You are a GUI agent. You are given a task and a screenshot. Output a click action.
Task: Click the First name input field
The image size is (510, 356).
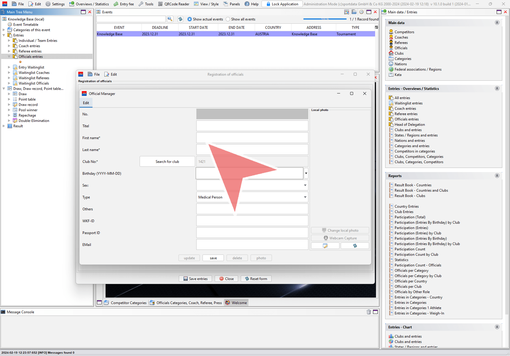pos(252,138)
